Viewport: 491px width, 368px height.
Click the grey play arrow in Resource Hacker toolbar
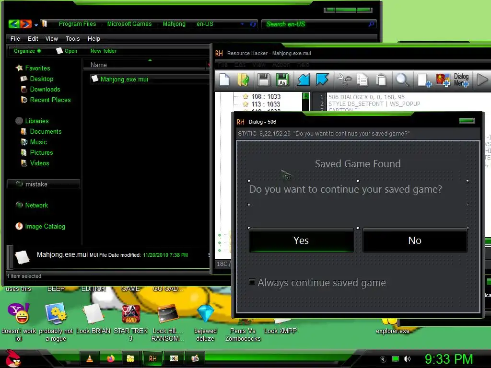482,80
